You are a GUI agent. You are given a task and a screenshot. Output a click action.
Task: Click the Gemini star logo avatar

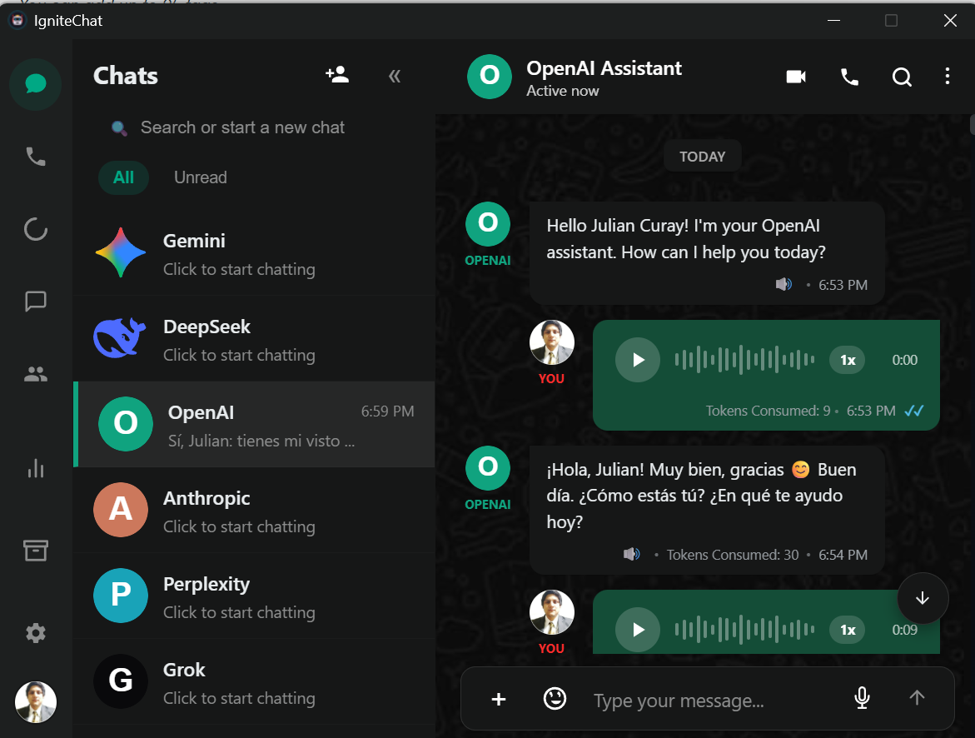click(x=121, y=252)
